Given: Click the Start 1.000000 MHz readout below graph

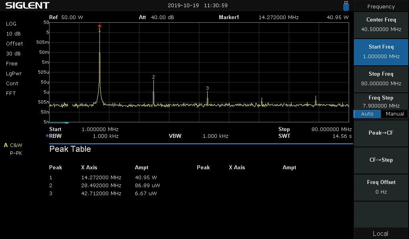Looking at the screenshot, I should pos(84,129).
